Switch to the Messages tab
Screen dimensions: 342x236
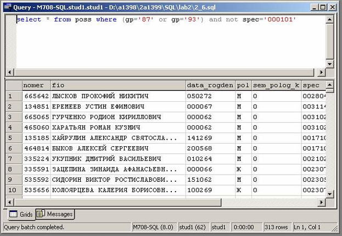[55, 214]
